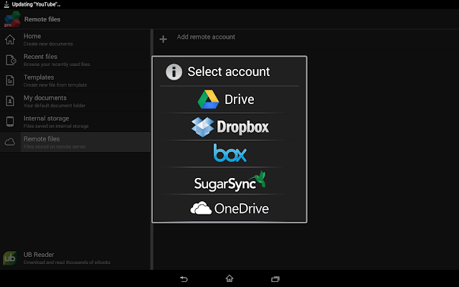Image resolution: width=459 pixels, height=287 pixels.
Task: Select Google Drive account option
Action: (x=229, y=99)
